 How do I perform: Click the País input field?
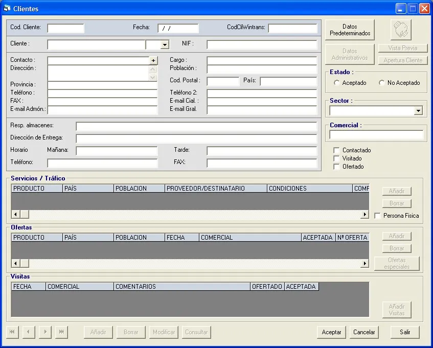click(x=288, y=81)
